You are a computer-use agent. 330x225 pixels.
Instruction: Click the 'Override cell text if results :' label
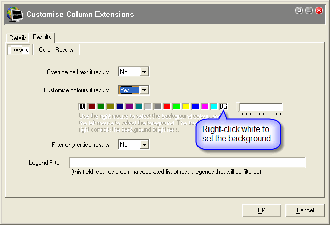coord(80,72)
